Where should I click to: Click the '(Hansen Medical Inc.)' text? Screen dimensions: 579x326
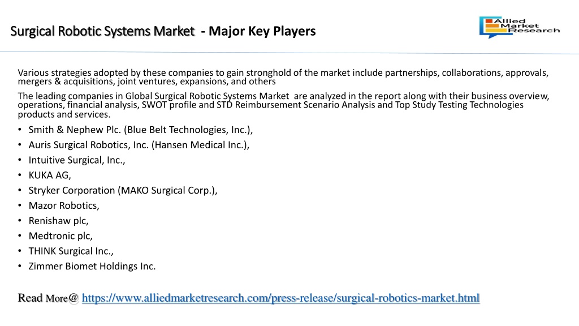[x=201, y=145]
